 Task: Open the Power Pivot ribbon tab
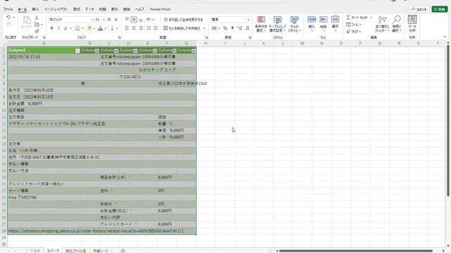point(160,9)
